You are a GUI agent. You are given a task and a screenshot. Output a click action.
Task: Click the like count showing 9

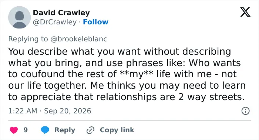[x=26, y=130]
